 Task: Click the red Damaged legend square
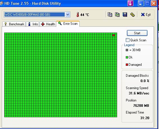pyautogui.click(x=127, y=65)
